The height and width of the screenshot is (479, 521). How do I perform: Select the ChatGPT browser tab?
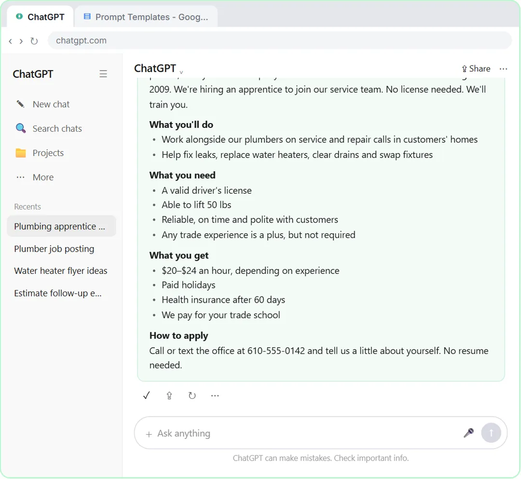coord(40,17)
